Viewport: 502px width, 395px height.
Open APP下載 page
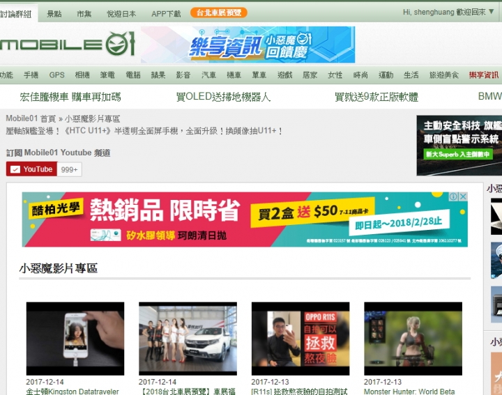click(166, 14)
